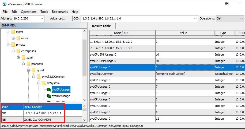The width and height of the screenshot is (245, 129).
Task: Collapse the zywallZLDCommon tree node
Action: [33, 77]
